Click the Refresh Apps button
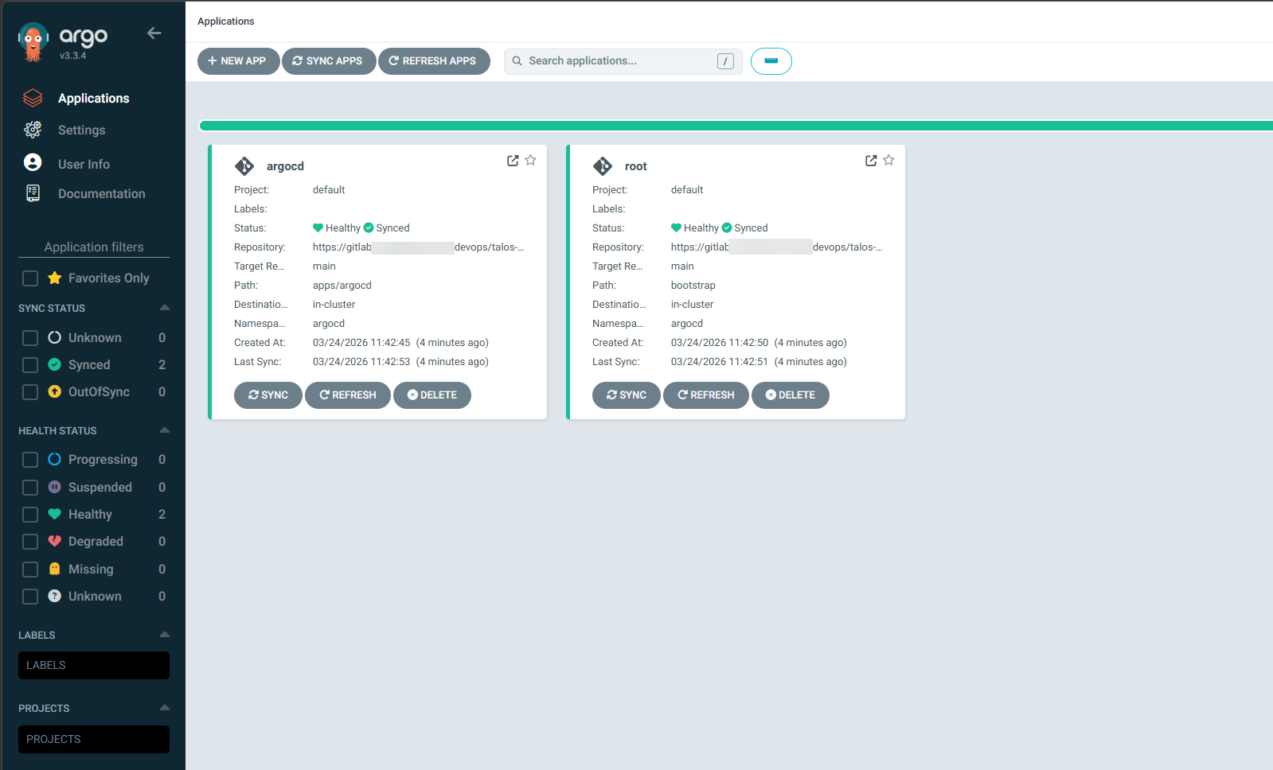Screen dimensions: 1273x770 pos(434,61)
